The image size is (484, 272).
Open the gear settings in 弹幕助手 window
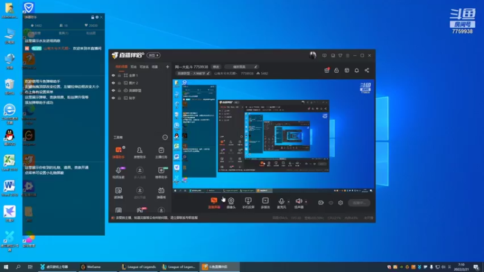point(97,18)
